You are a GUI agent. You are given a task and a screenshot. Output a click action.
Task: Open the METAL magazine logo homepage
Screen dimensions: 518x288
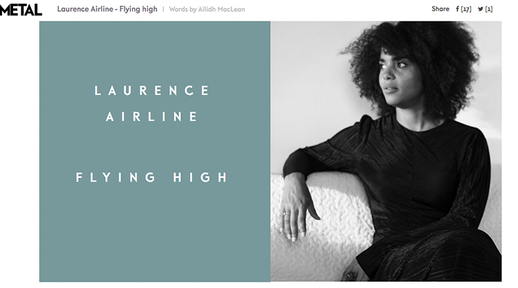coord(21,10)
